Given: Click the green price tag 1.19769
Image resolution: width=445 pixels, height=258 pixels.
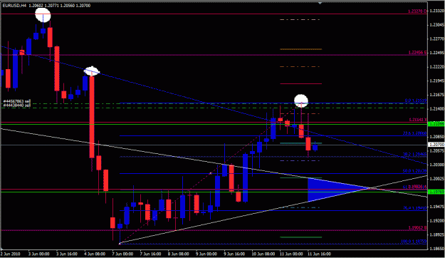Looking at the screenshot, I should pos(436,192).
